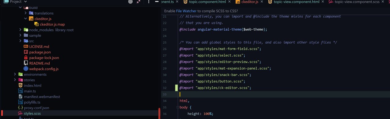390x119 pixels.
Task: Select webpack.config.js in the project tree
Action: point(44,69)
